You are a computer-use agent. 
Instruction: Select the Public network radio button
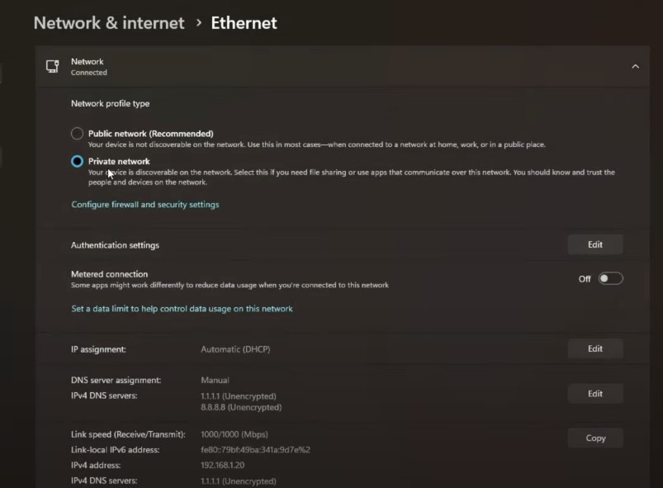[x=77, y=134]
